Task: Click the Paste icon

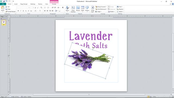Action: tap(2, 8)
